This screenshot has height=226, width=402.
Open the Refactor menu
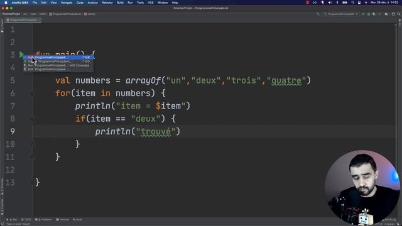click(107, 3)
